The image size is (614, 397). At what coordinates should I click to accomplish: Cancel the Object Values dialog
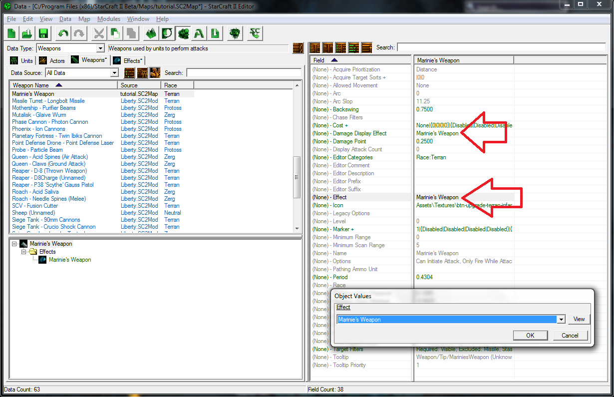pyautogui.click(x=570, y=335)
